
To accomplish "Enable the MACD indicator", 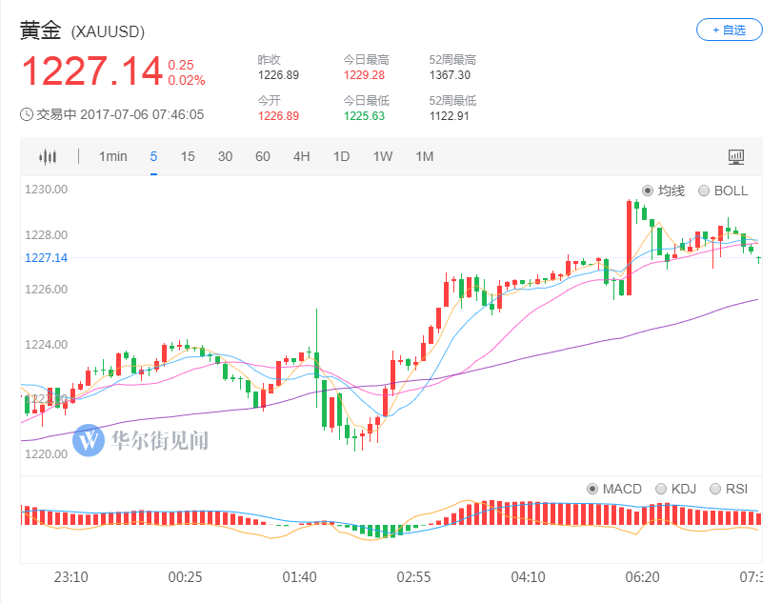I will click(592, 489).
